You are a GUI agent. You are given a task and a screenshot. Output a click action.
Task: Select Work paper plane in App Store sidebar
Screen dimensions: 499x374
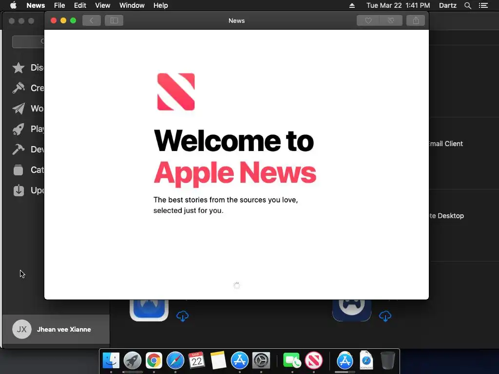coord(19,109)
